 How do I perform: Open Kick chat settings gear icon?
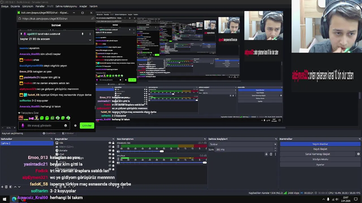click(x=75, y=125)
